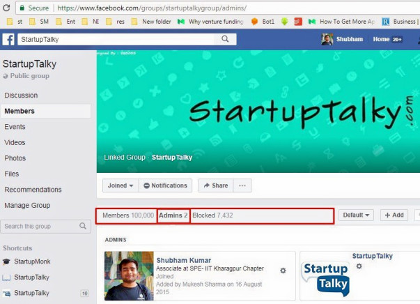420x304 pixels.
Task: Open the Business bookmark with R icon
Action: click(x=399, y=22)
